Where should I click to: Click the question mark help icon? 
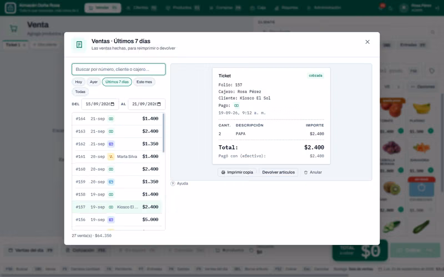(x=173, y=183)
